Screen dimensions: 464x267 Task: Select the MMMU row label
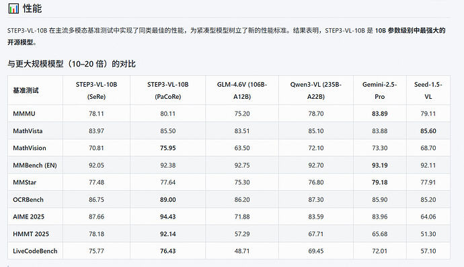tap(24, 114)
